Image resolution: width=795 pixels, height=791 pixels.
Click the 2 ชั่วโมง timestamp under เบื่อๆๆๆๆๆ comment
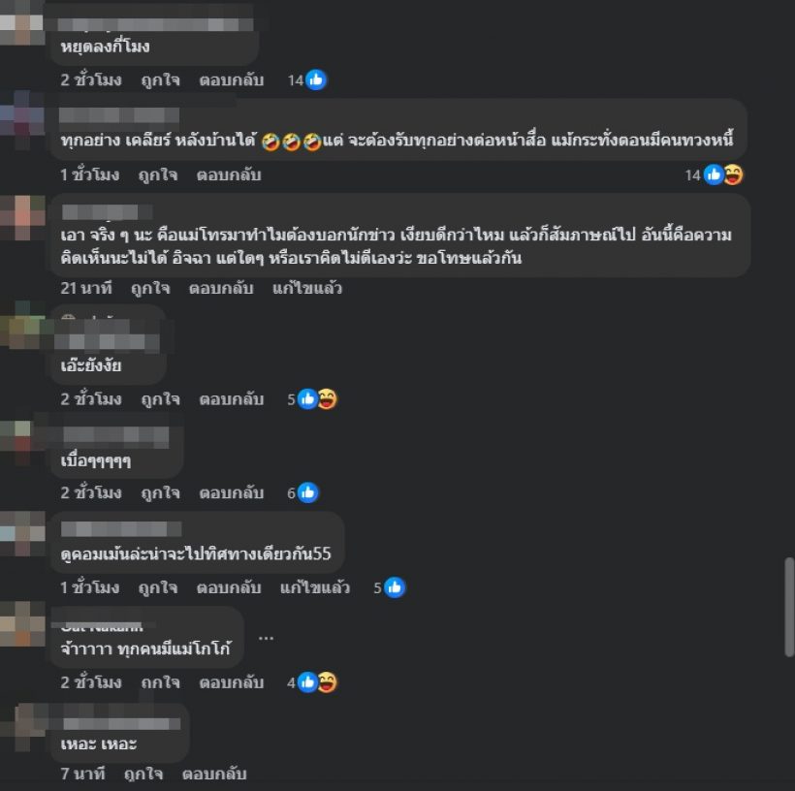91,492
